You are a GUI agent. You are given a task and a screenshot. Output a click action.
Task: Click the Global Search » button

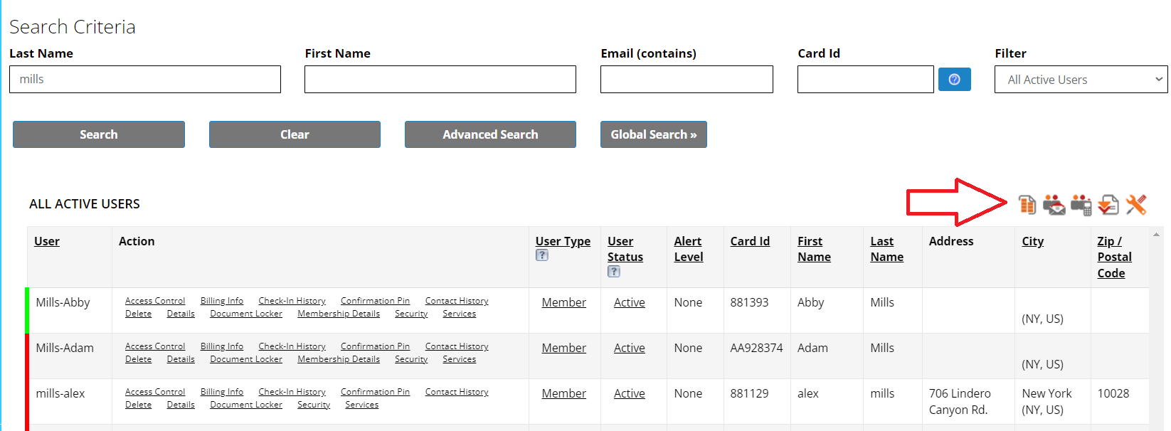point(654,134)
